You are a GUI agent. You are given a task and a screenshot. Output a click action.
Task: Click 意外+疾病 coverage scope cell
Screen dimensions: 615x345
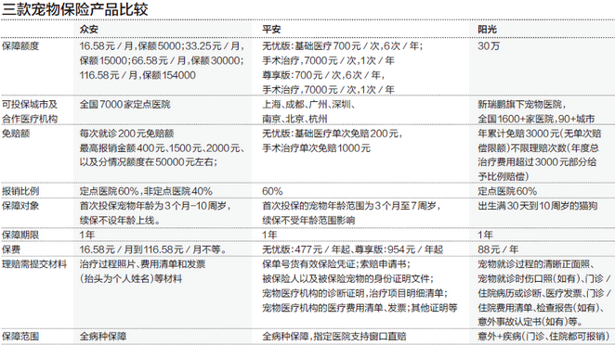tap(544, 336)
